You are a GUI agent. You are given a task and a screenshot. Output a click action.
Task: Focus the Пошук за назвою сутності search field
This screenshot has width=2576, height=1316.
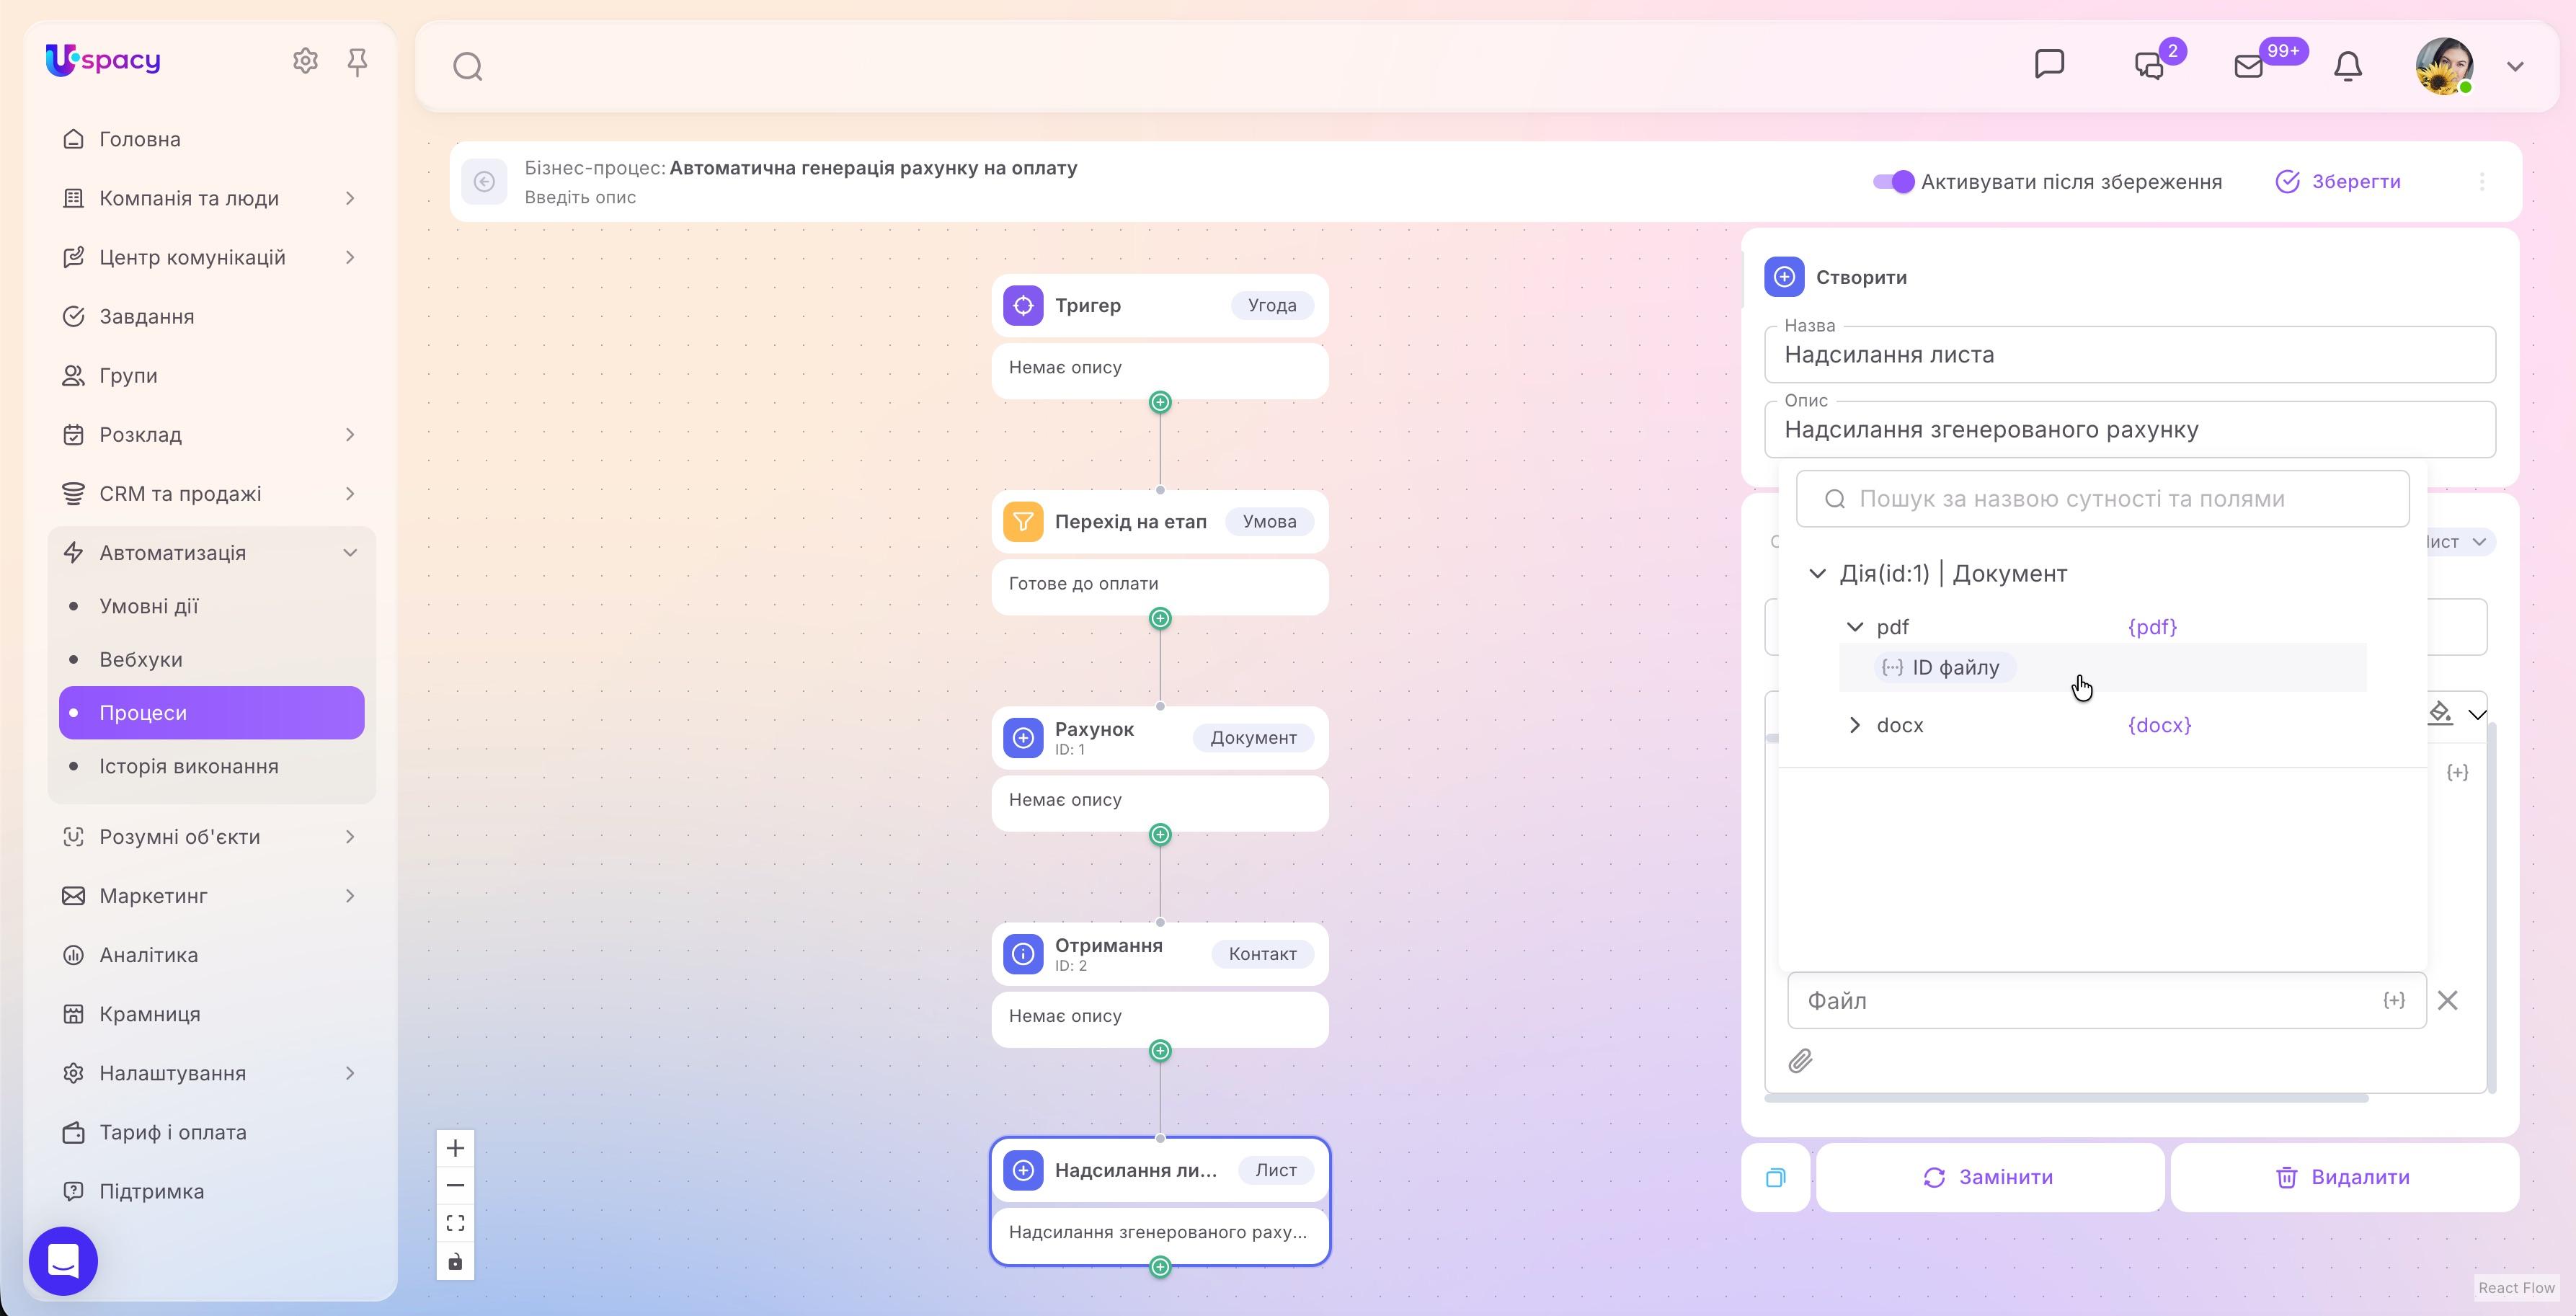click(2102, 499)
